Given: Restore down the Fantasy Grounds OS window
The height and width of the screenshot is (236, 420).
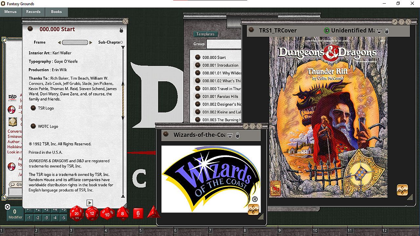Looking at the screenshot, I should click(x=398, y=4).
